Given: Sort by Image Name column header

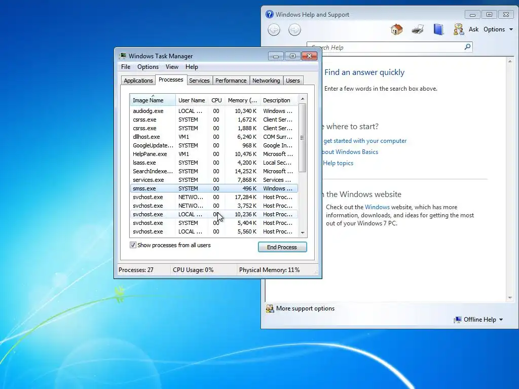Looking at the screenshot, I should (153, 100).
